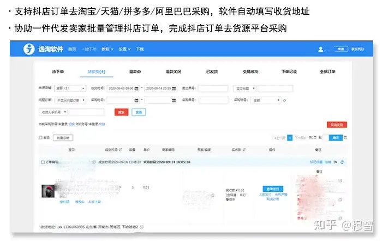This screenshot has height=241, width=383.
Task: Open 一键下单 in top navigation
Action: (x=89, y=49)
